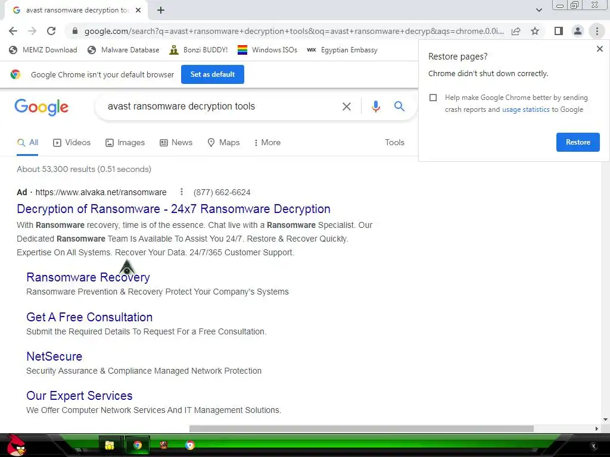Click the Restore button
610x457 pixels.
pyautogui.click(x=578, y=142)
